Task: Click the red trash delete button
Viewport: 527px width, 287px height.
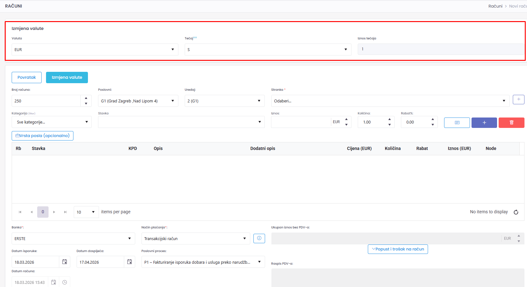Action: pyautogui.click(x=511, y=123)
